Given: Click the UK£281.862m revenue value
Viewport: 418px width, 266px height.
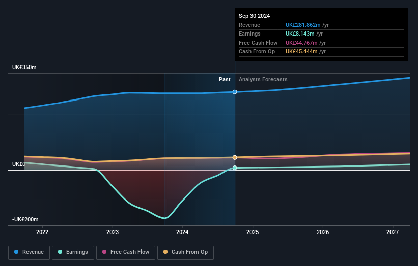Looking at the screenshot, I should click(x=303, y=25).
